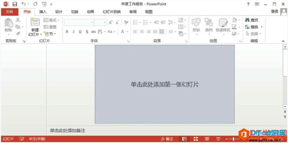288x143 pixels.
Task: Adjust the zoom slider in status bar
Action: tap(234, 139)
